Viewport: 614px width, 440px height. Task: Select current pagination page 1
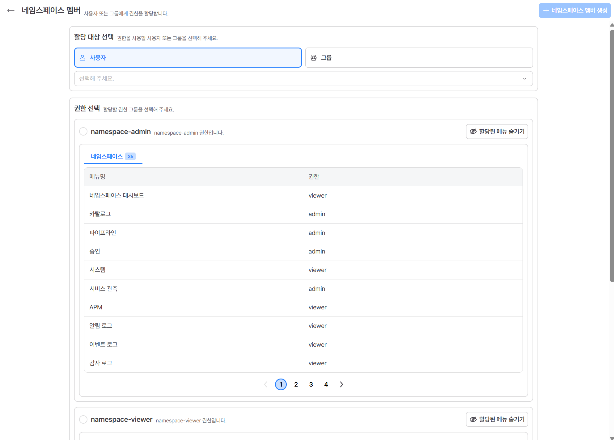point(281,384)
